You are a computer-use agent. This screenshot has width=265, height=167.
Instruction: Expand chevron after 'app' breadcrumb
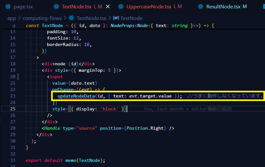[x=19, y=18]
